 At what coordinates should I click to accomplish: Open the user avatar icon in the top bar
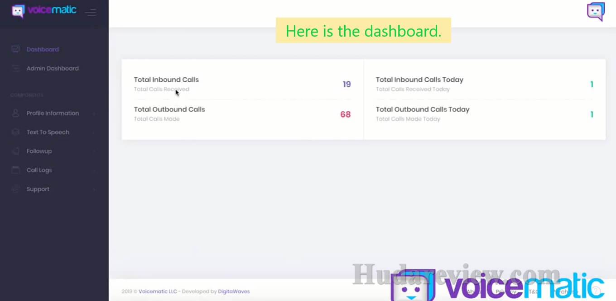click(596, 12)
